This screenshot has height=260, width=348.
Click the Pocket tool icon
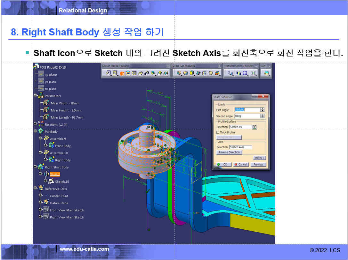pos(115,73)
